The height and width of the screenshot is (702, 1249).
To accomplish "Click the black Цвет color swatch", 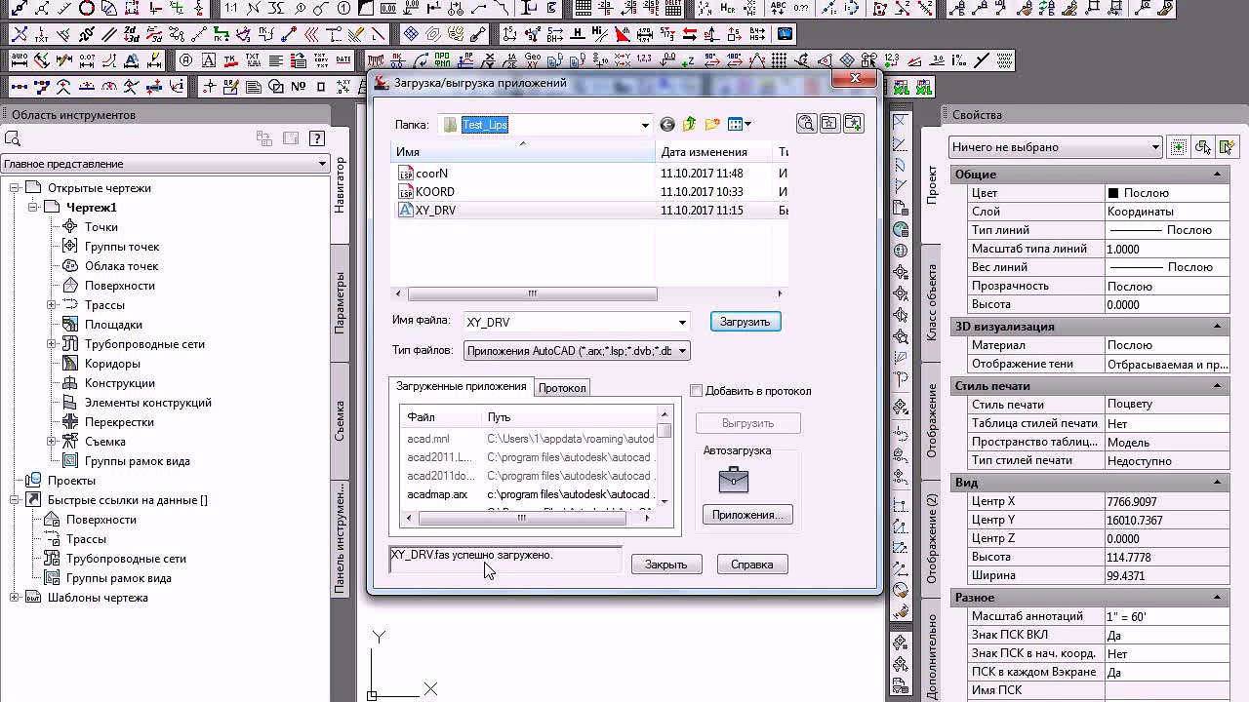I will (1113, 193).
